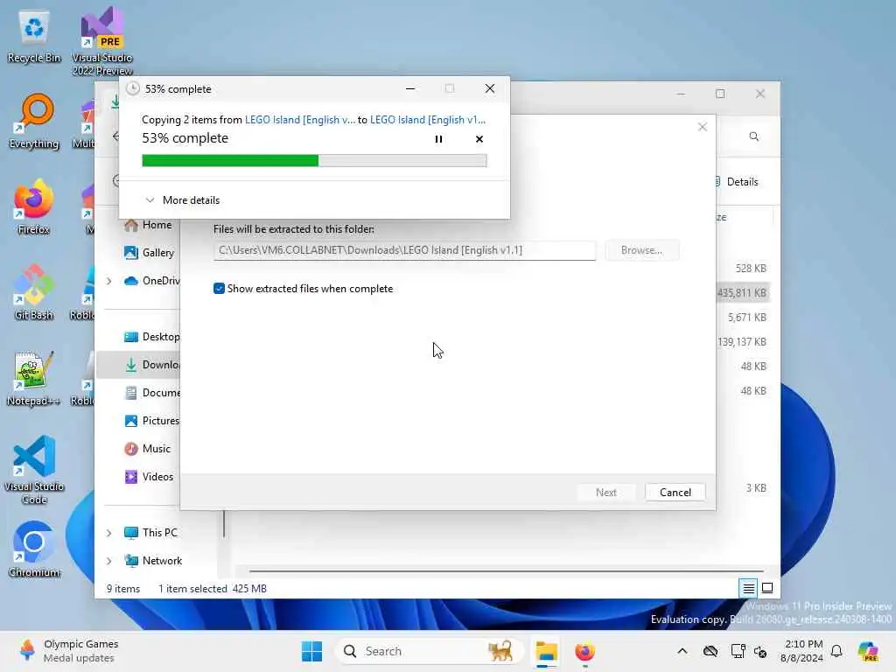
Task: Open the Windows Start menu
Action: coord(311,651)
